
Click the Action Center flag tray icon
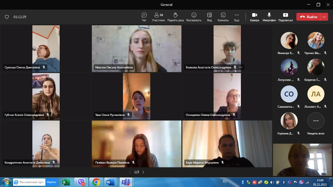click(x=295, y=182)
